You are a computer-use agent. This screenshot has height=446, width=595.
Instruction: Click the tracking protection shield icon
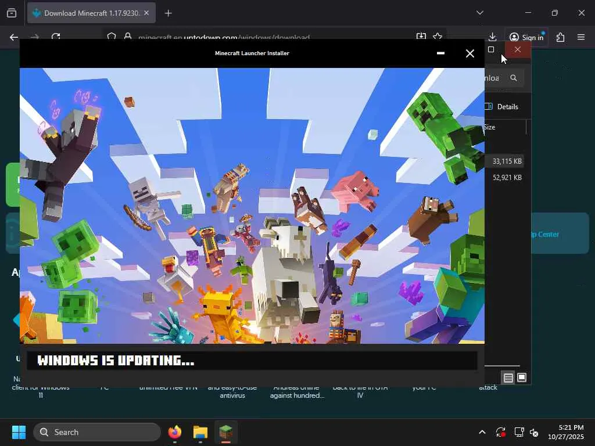pos(111,37)
